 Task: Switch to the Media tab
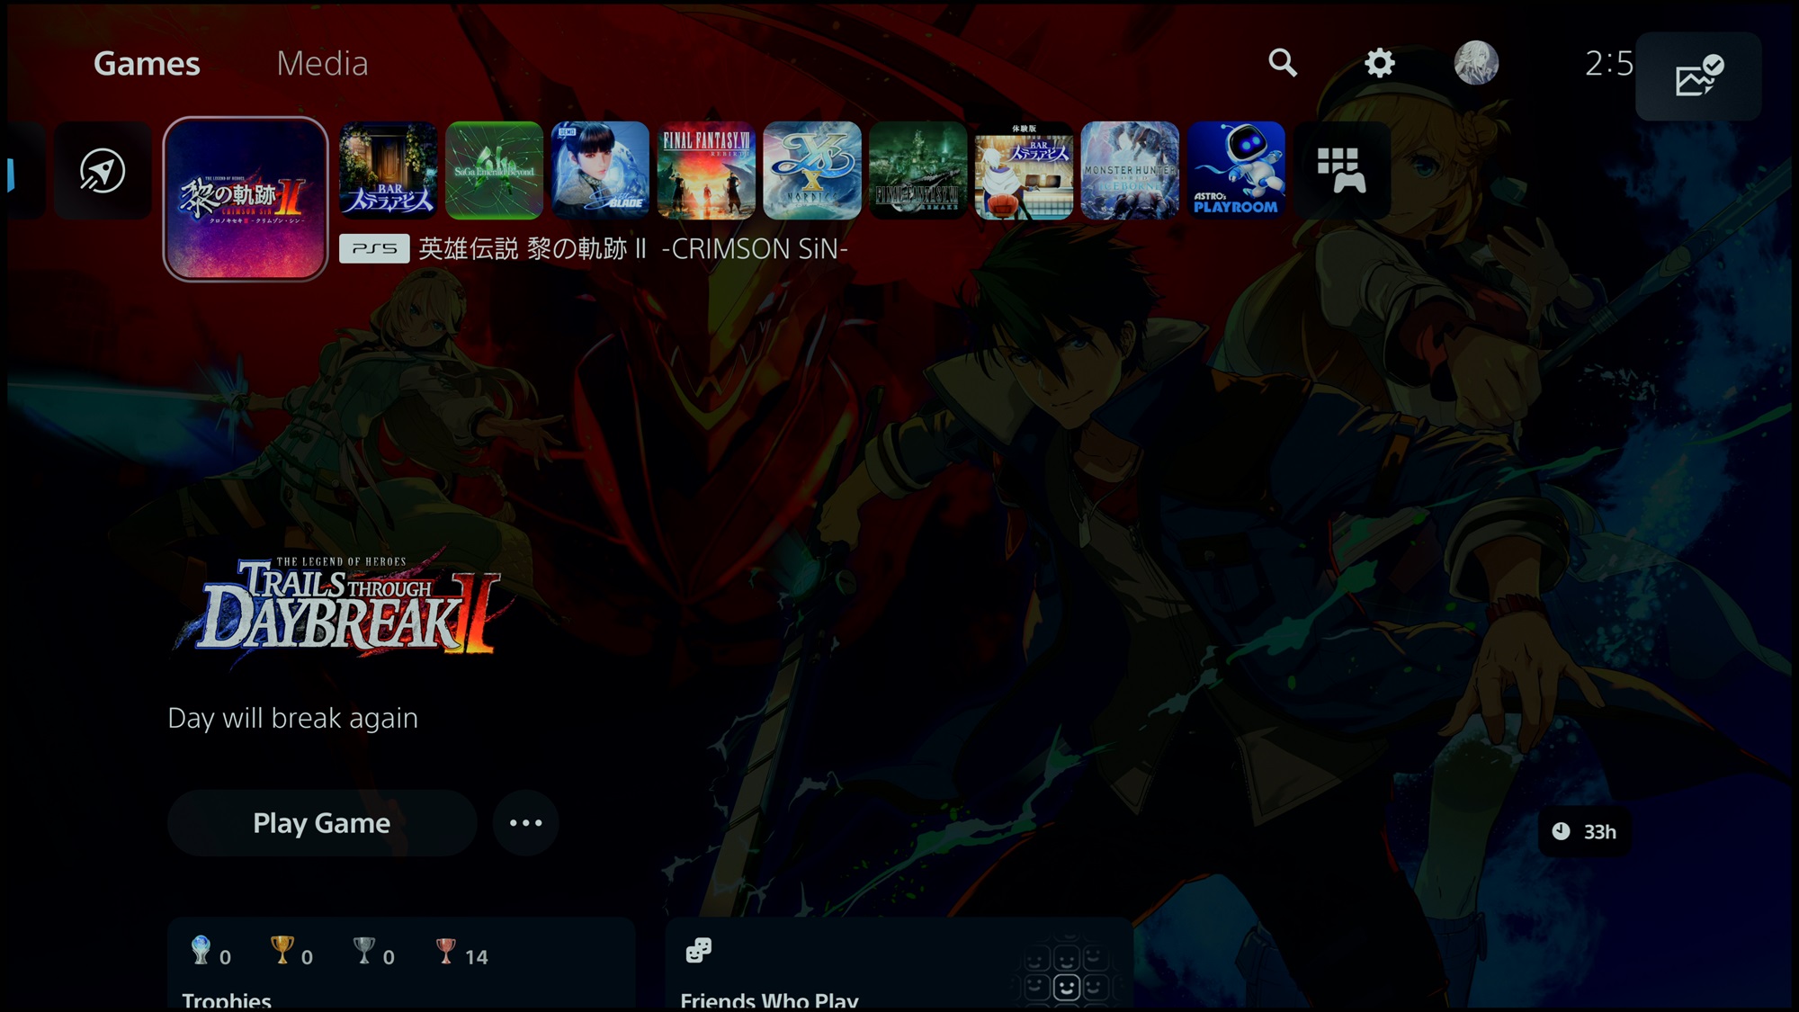click(322, 63)
